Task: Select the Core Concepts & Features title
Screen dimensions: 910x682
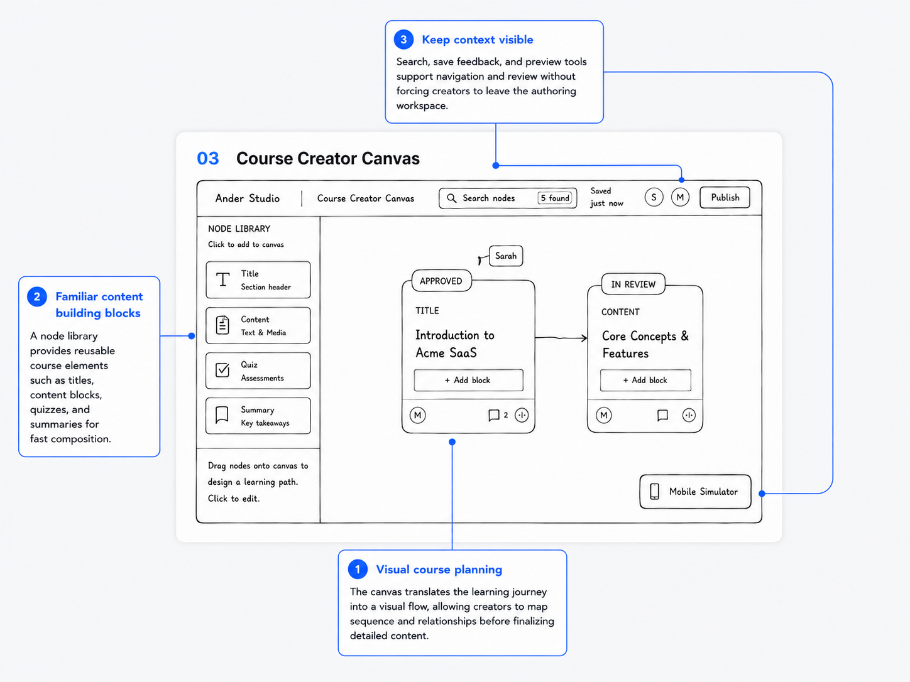Action: pyautogui.click(x=645, y=345)
